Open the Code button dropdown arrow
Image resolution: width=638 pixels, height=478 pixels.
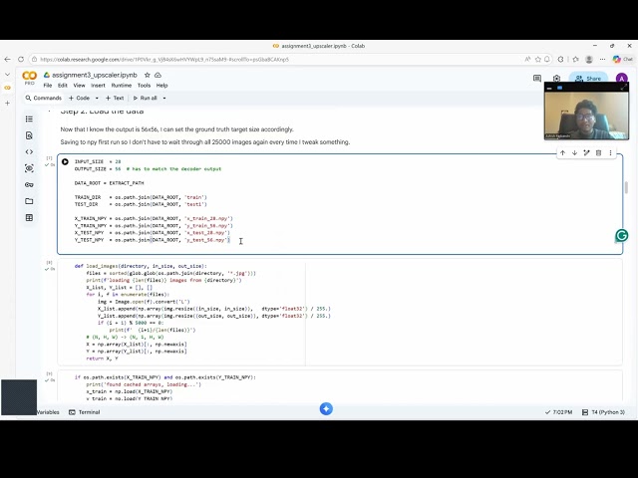[x=97, y=98]
